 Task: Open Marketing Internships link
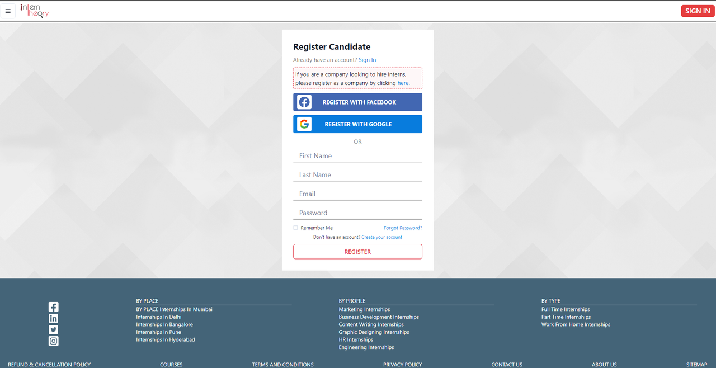364,309
